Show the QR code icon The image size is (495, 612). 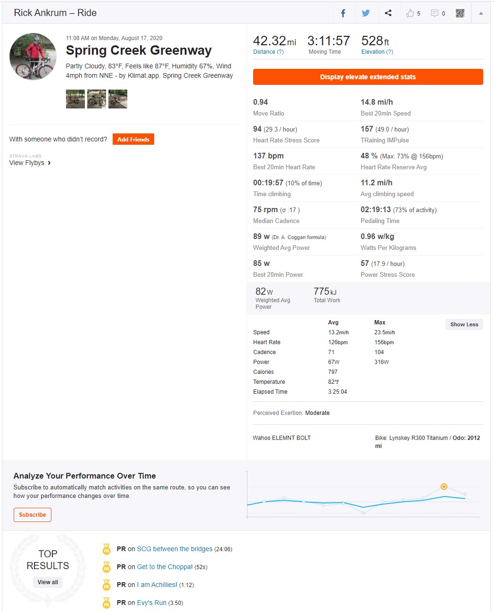pyautogui.click(x=460, y=13)
